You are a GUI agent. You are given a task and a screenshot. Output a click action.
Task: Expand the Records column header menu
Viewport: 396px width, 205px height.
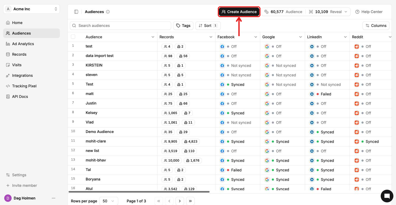click(211, 37)
